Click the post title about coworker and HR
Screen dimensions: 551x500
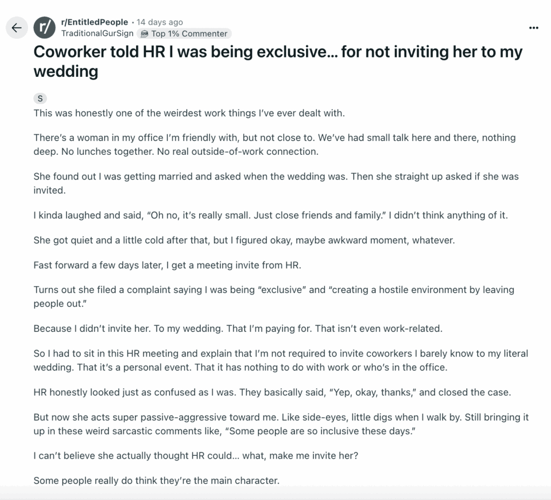[x=278, y=61]
